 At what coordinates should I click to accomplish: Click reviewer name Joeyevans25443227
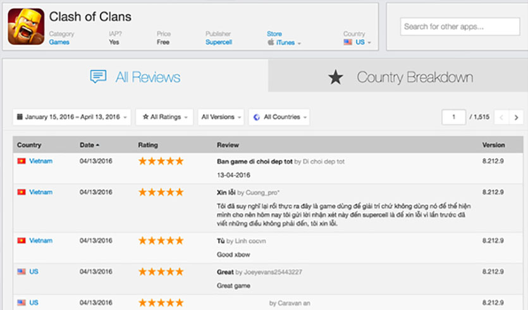pos(273,271)
